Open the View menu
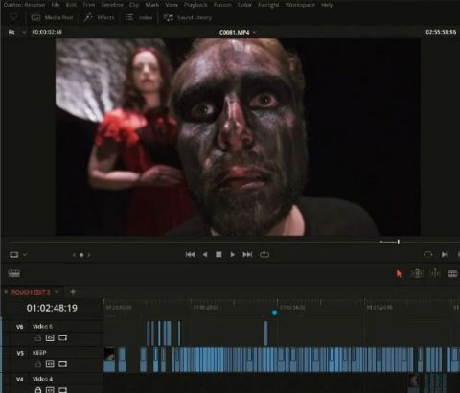The width and height of the screenshot is (460, 393). point(172,5)
